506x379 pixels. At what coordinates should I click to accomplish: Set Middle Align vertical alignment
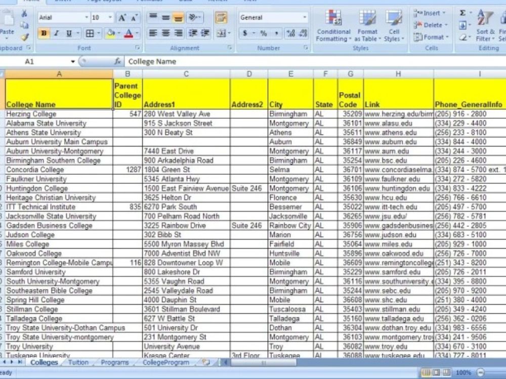(165, 17)
